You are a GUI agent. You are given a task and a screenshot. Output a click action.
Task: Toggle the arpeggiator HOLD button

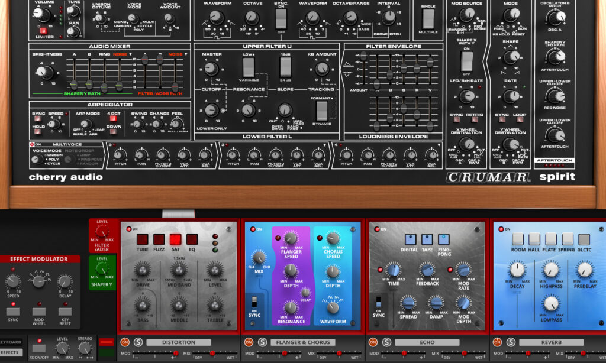pyautogui.click(x=37, y=132)
